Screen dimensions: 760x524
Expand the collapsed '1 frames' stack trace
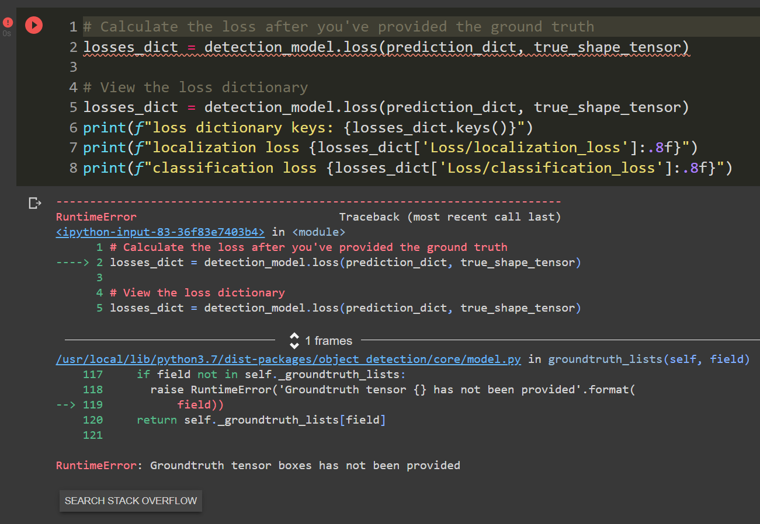(328, 341)
